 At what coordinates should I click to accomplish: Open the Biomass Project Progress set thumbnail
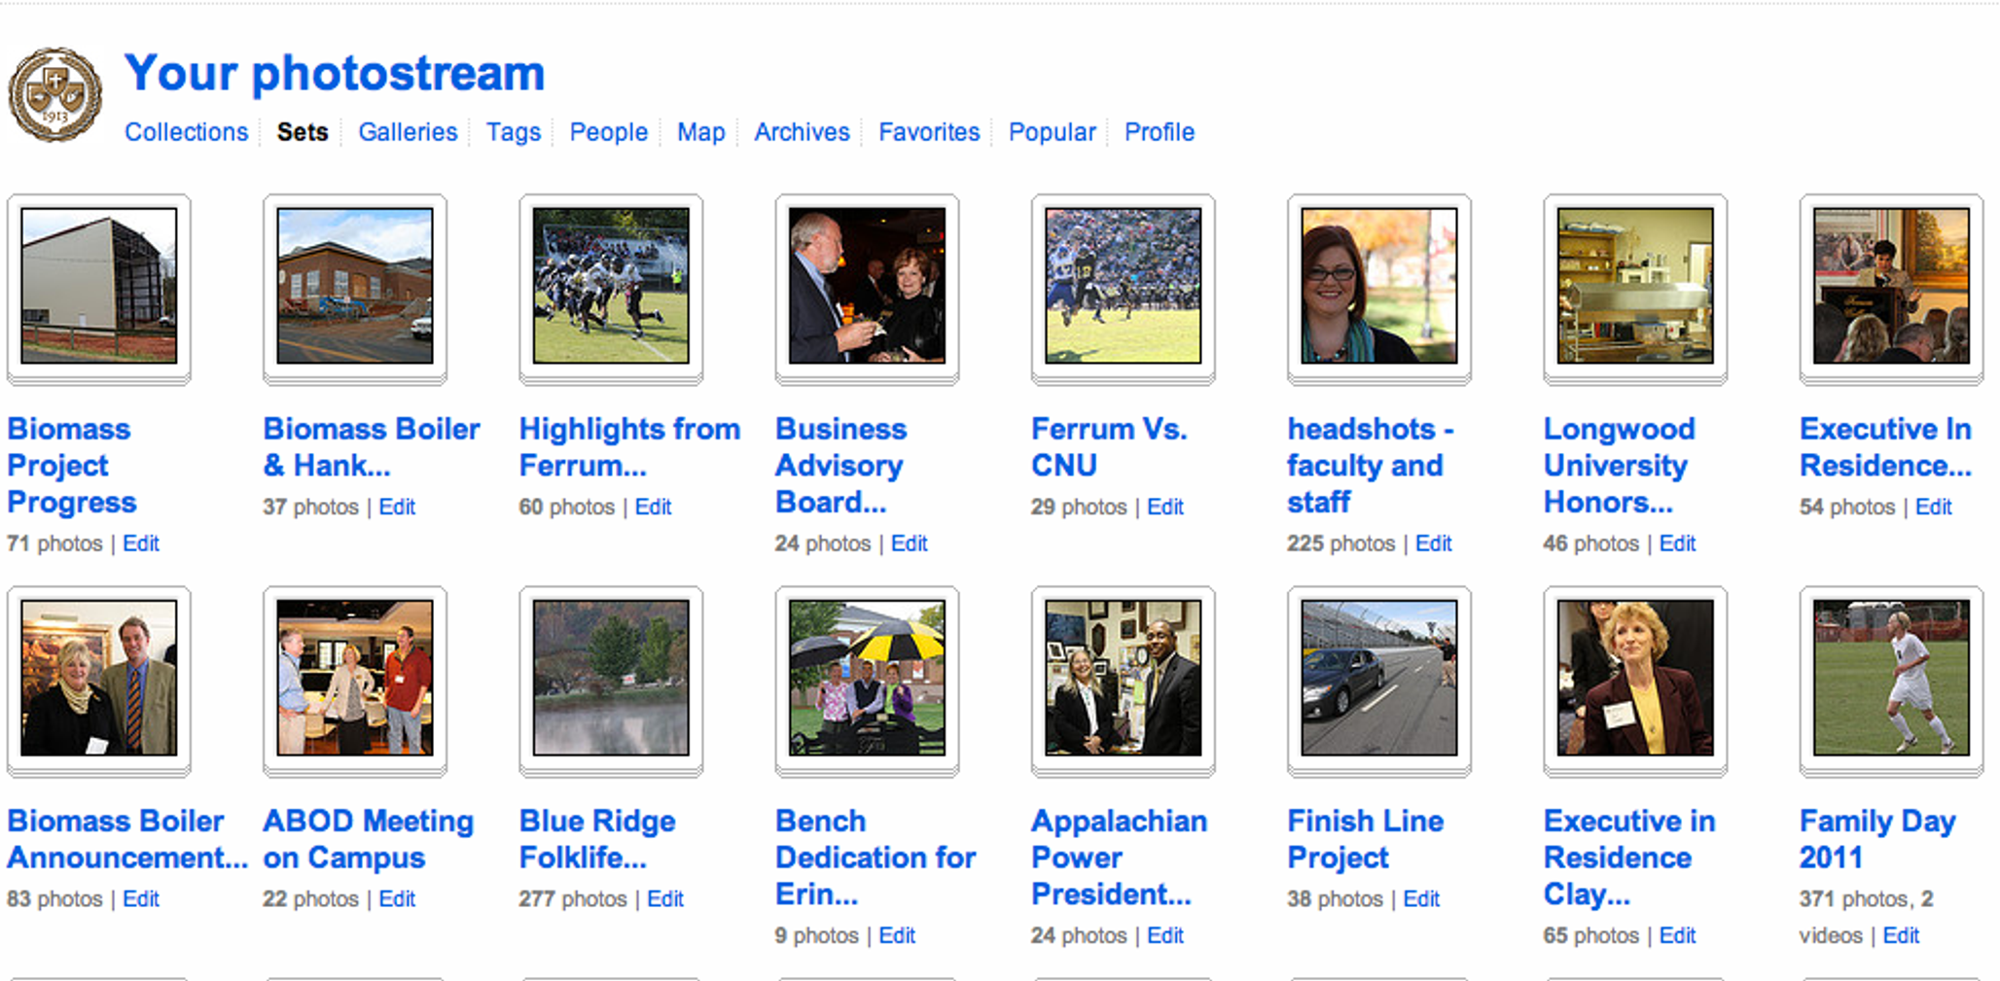pos(99,286)
